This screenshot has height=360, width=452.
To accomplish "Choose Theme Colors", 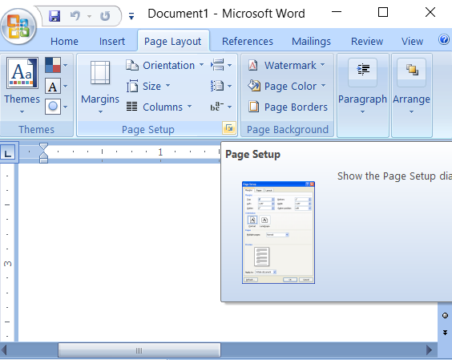I will click(53, 65).
